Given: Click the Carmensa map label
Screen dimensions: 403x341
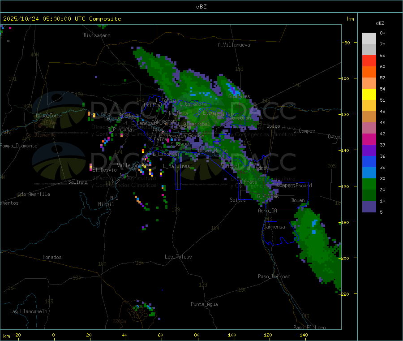Looking at the screenshot, I should click(x=274, y=227).
